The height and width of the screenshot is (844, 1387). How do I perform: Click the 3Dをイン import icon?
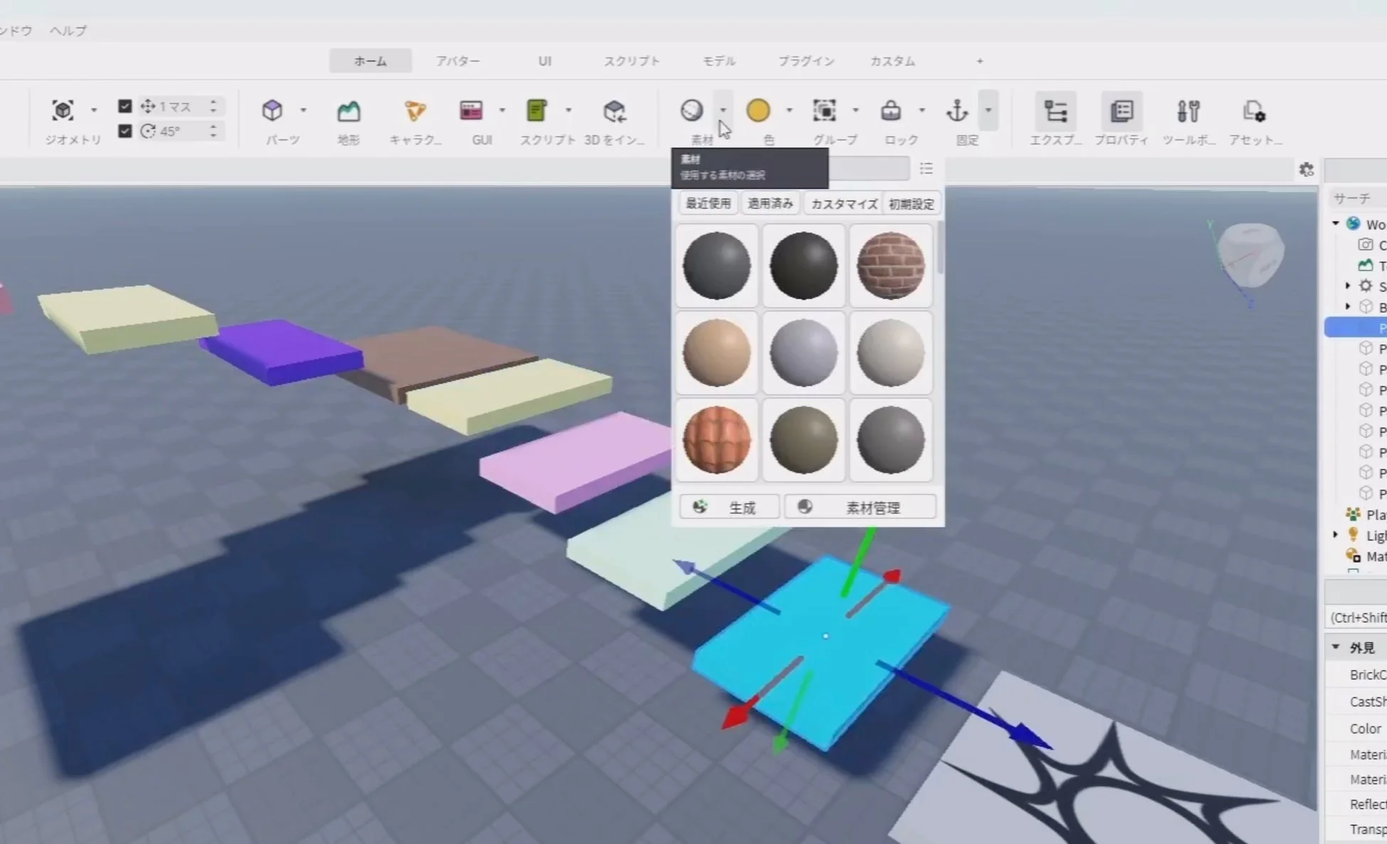615,112
